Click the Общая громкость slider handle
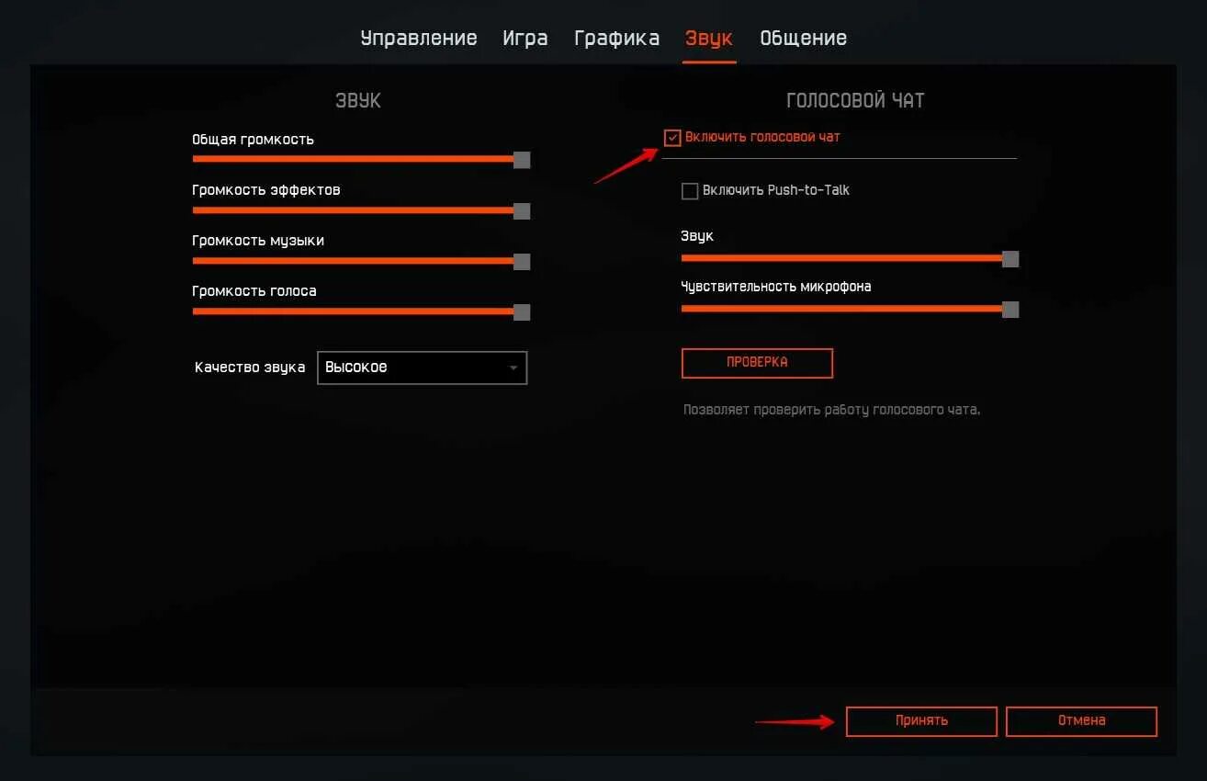The image size is (1207, 781). [x=522, y=160]
